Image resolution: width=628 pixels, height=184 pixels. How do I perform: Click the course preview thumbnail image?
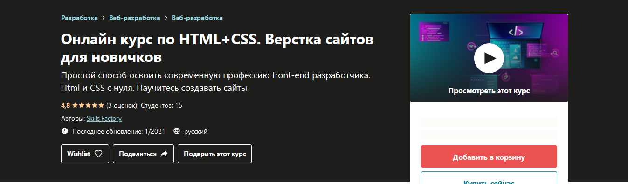pos(489,58)
